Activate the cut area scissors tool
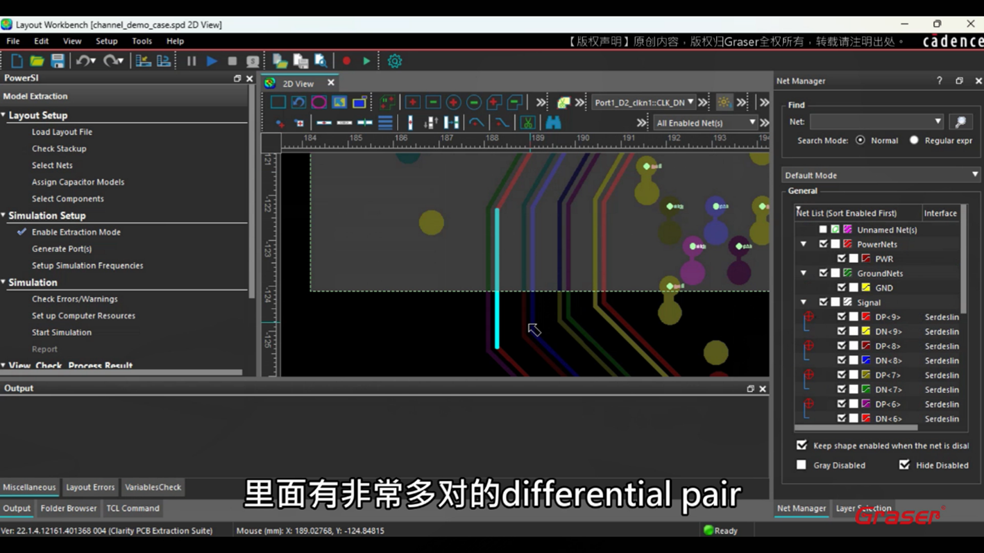This screenshot has height=553, width=984. coord(527,123)
